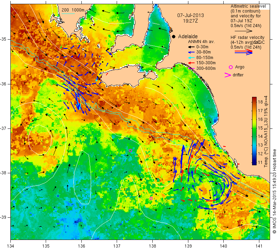The width and height of the screenshot is (277, 250).
Task: Click the vertical Temp NOAA15_L3U axis title
Action: tap(266, 132)
